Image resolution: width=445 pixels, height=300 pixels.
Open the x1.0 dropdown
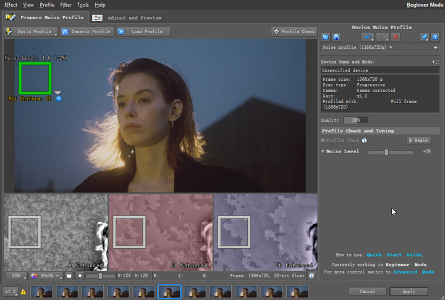click(11, 291)
